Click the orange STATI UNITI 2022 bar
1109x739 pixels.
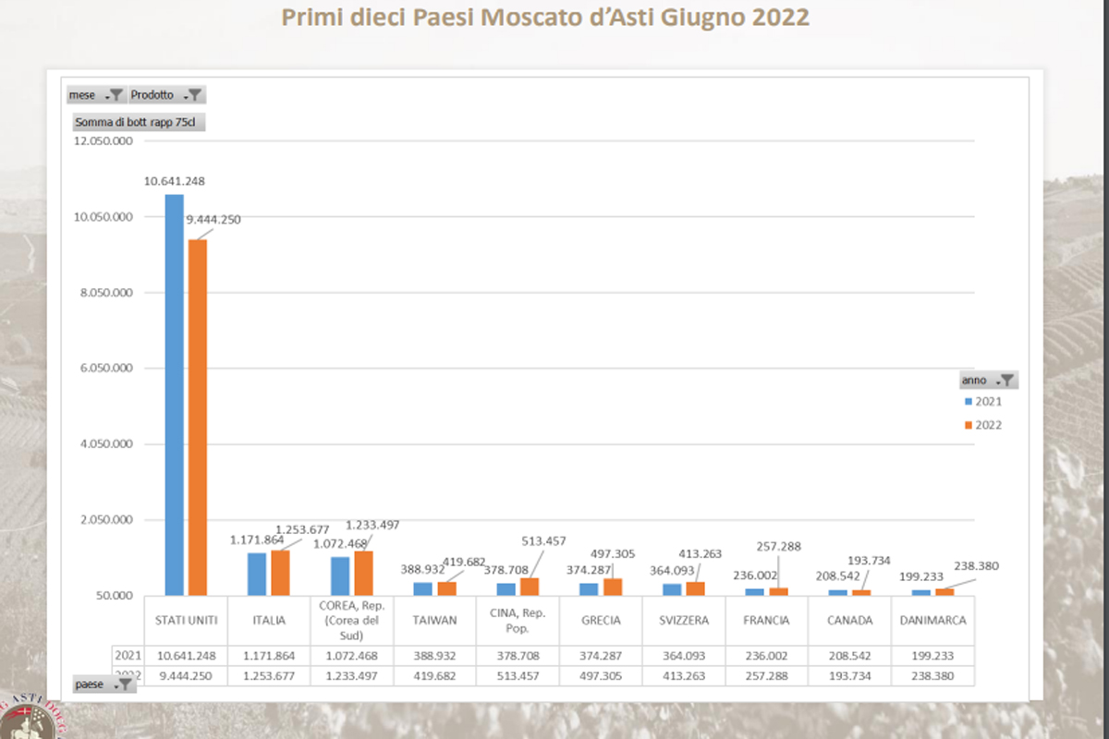(198, 417)
